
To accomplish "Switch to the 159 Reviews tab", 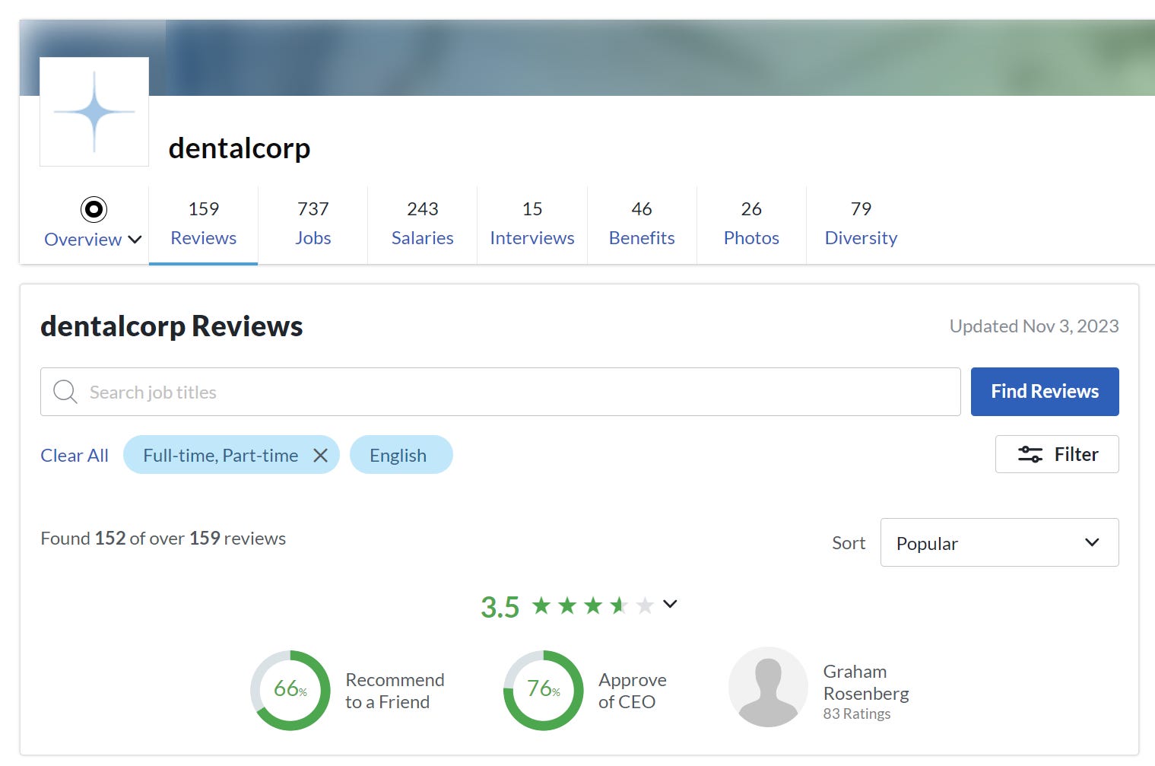I will point(203,224).
